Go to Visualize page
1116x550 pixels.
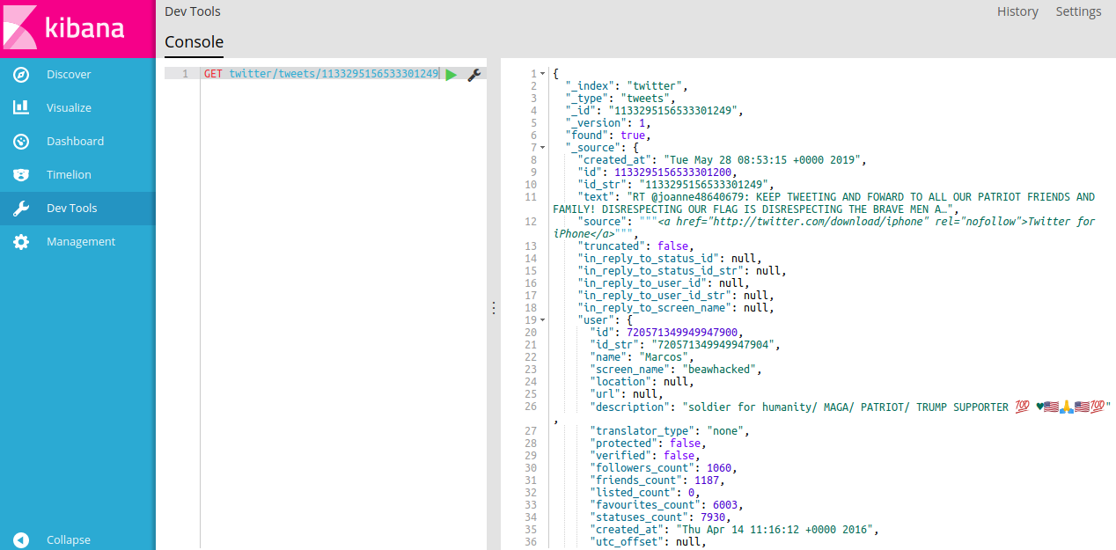69,108
